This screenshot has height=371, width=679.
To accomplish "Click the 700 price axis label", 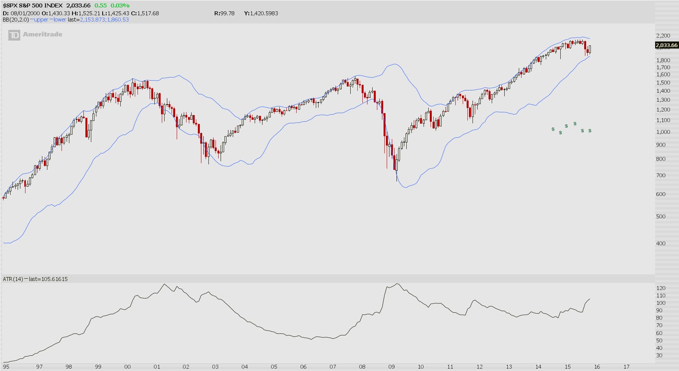I will point(661,175).
